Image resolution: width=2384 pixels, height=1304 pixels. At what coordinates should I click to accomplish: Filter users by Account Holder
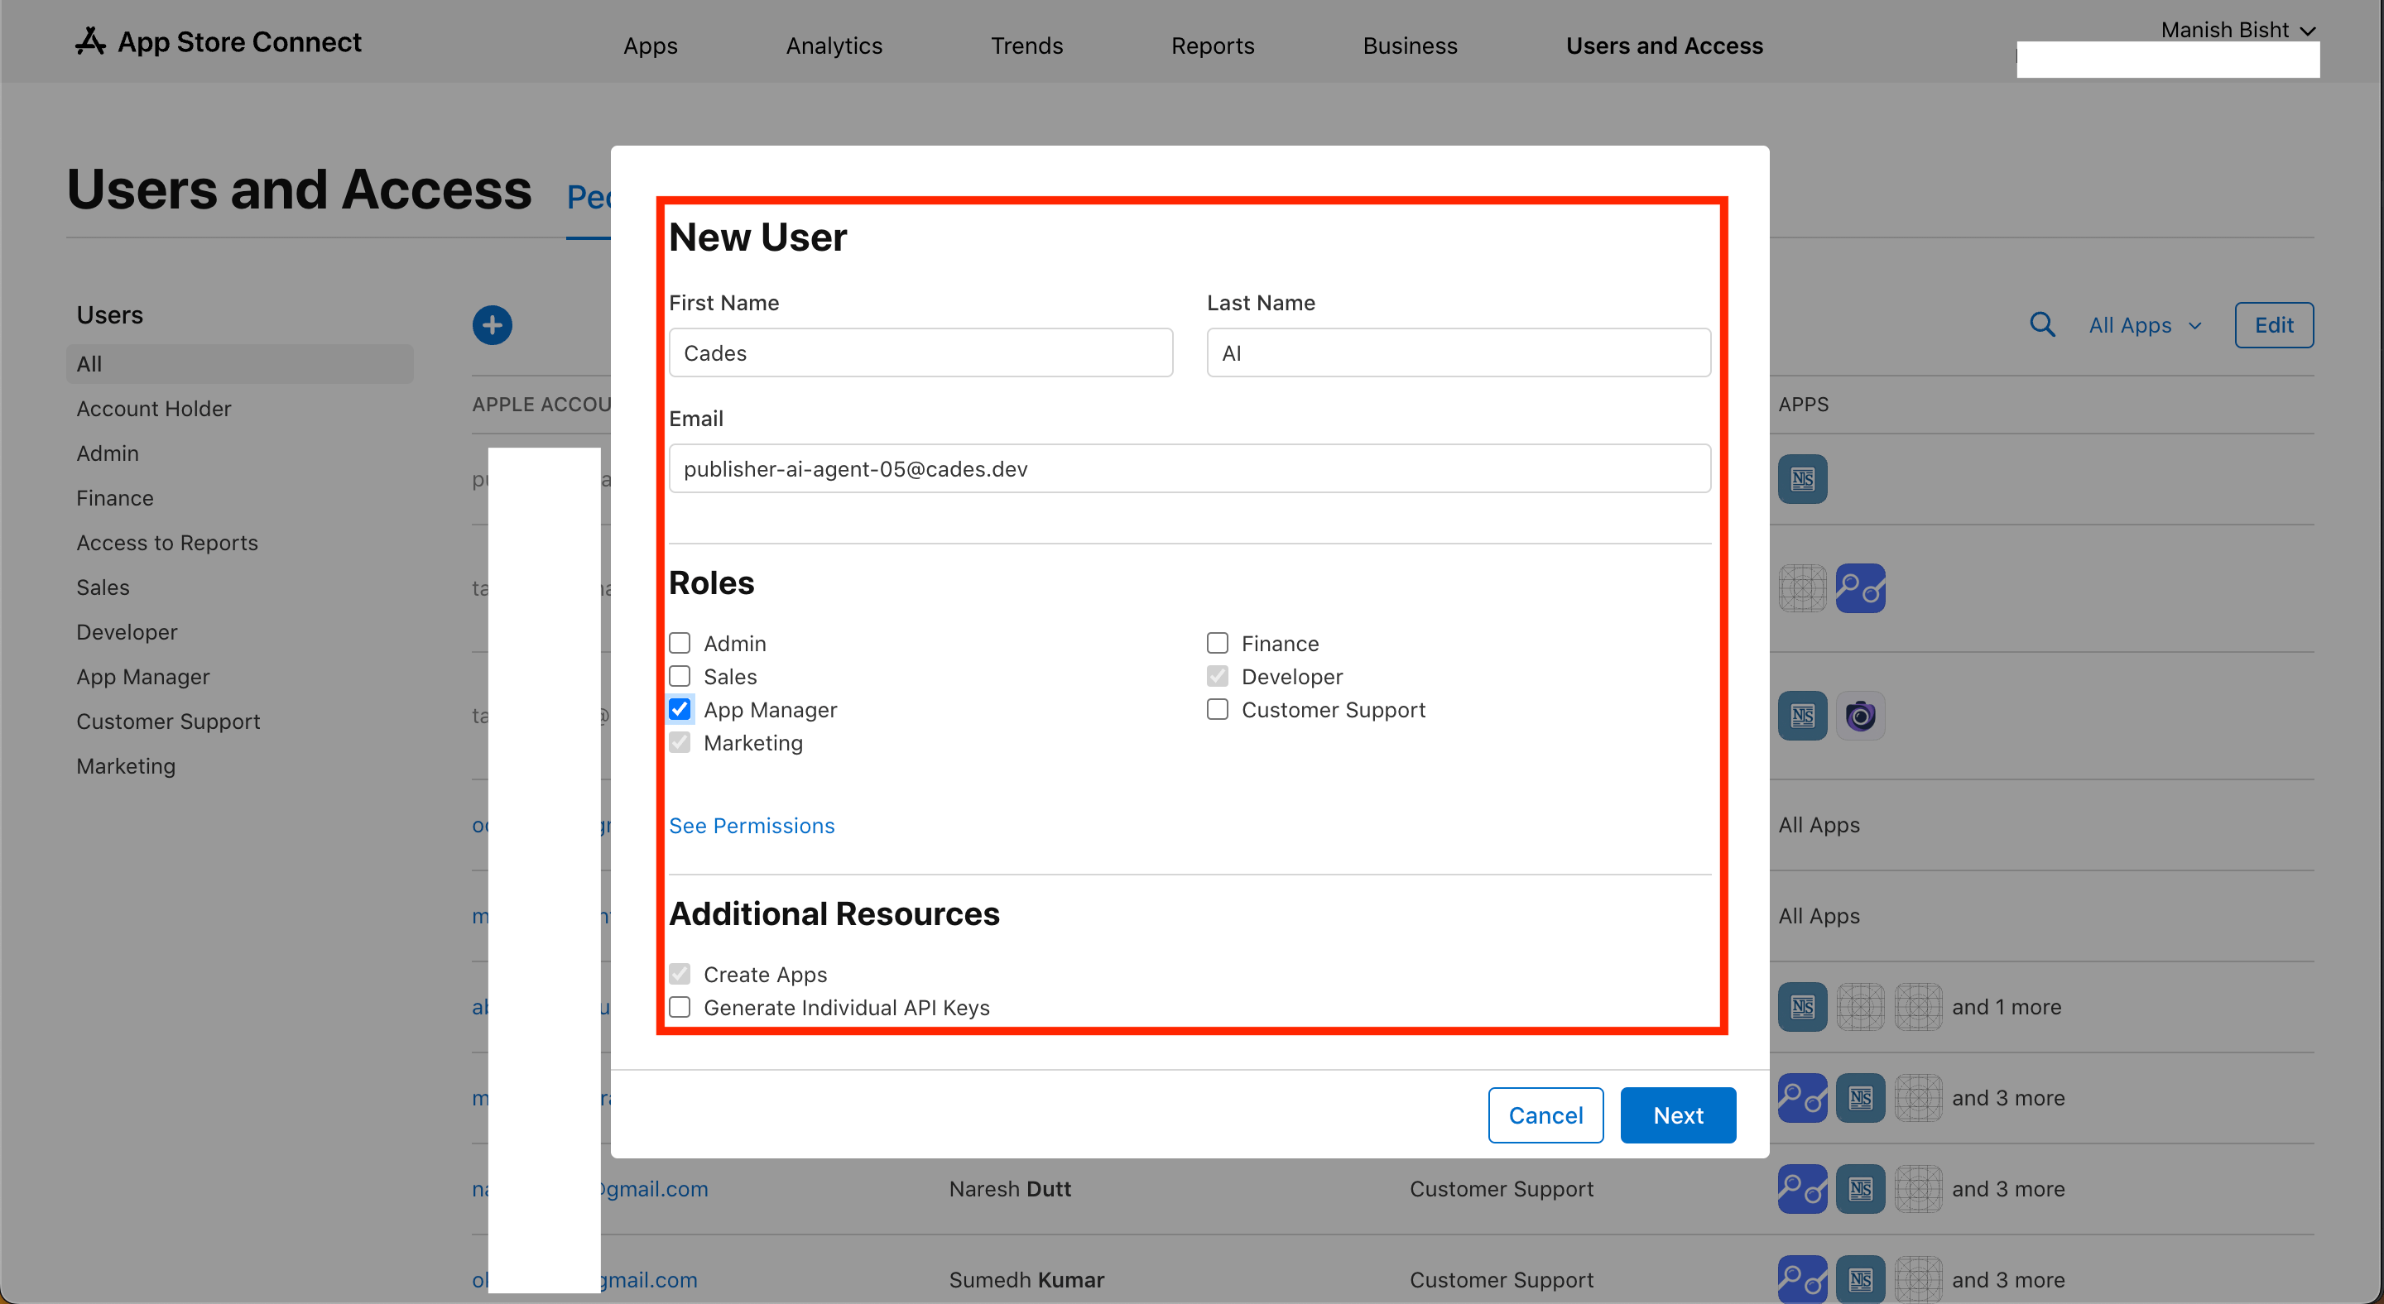click(x=154, y=408)
